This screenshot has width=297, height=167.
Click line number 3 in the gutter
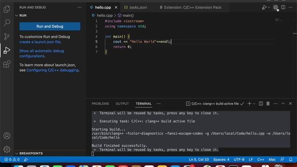click(97, 31)
